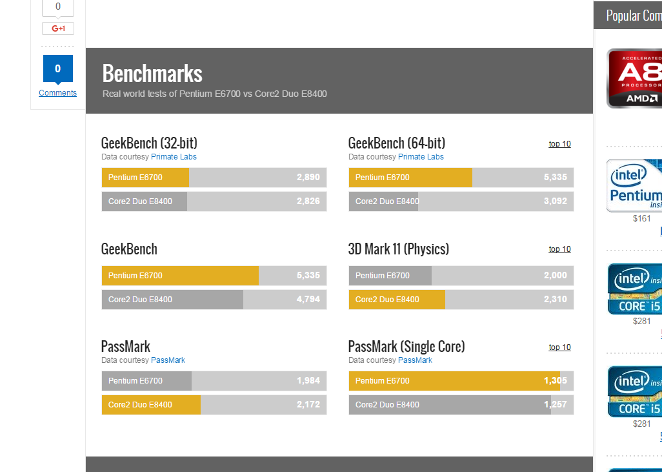The height and width of the screenshot is (472, 662).
Task: Select Core2 Duo E8400 bar under PassMark
Action: point(214,405)
